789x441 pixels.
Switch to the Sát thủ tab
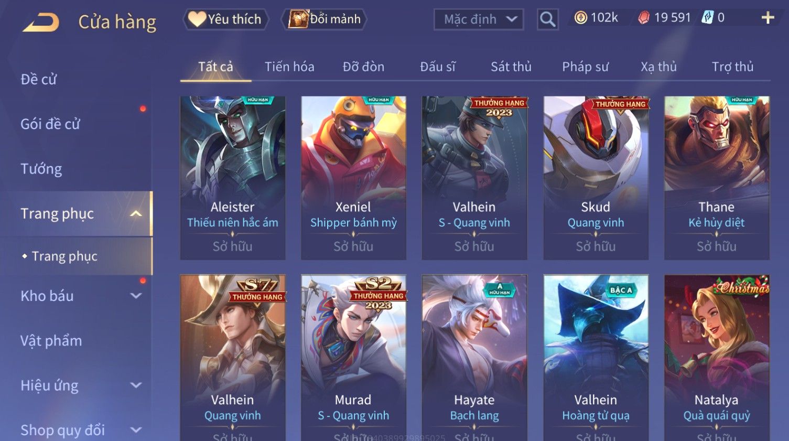coord(511,67)
